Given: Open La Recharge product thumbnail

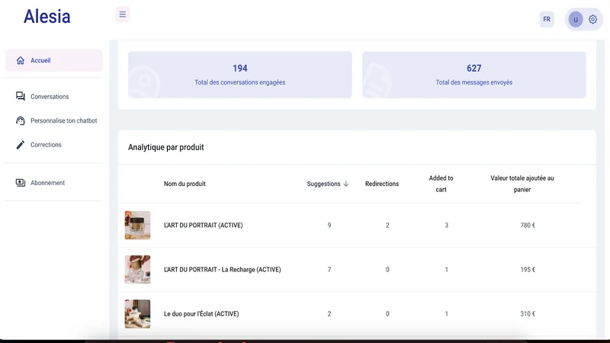Looking at the screenshot, I should pyautogui.click(x=137, y=270).
